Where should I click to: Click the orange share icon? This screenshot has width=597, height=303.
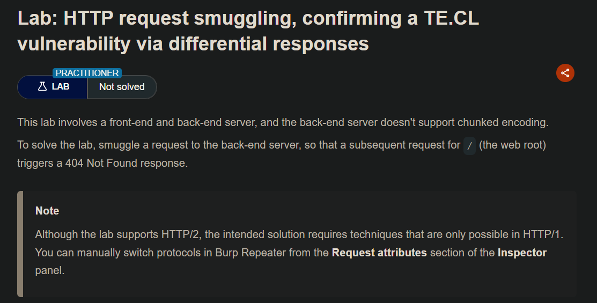pos(565,73)
